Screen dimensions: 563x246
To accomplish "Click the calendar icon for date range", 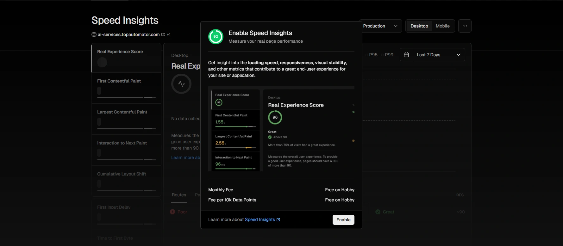I will click(x=406, y=55).
